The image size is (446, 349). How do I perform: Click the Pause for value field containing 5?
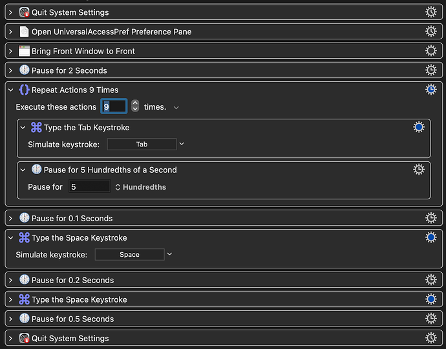pyautogui.click(x=89, y=186)
